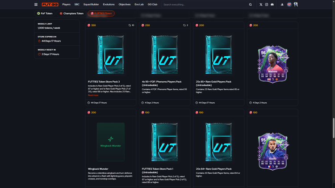Click '44 Days 17 Hours' on Pack 3 footer
This screenshot has height=188, width=335.
[99, 103]
